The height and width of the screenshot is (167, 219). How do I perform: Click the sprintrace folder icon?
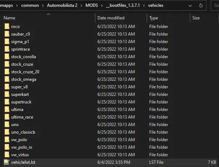pos(7,49)
